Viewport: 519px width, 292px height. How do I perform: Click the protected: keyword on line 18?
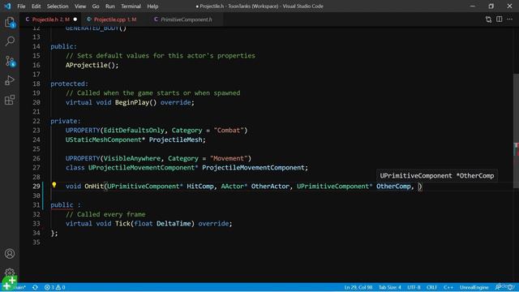click(69, 84)
